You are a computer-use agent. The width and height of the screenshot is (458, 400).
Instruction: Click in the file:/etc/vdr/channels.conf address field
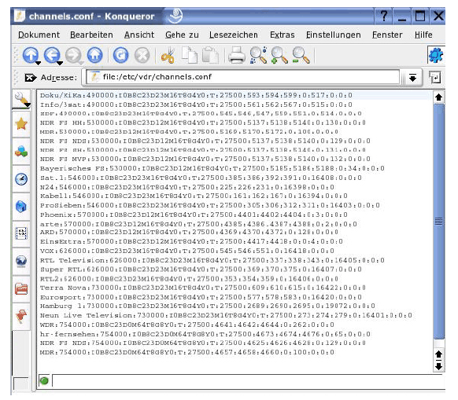click(242, 77)
